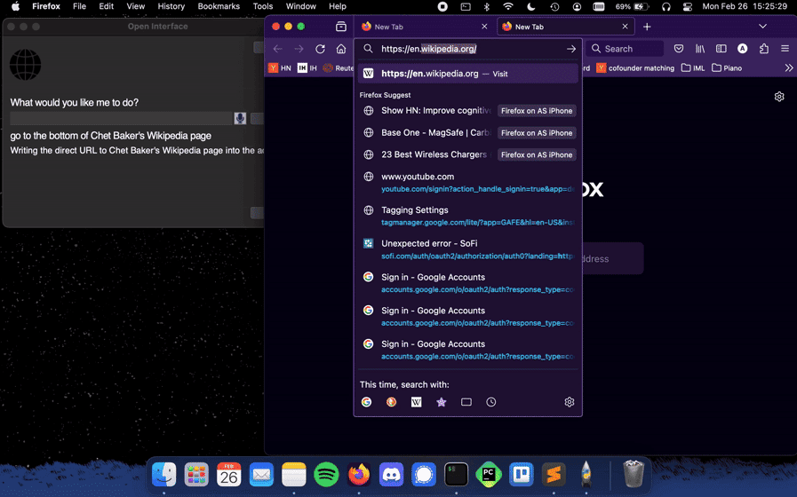This screenshot has height=497, width=797.
Task: Open Library icon in Firefox toolbar
Action: [x=700, y=49]
